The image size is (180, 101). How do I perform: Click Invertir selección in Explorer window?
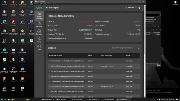point(150,22)
